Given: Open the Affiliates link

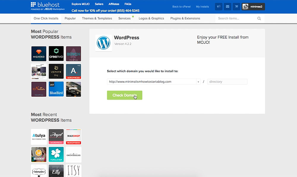Looking at the screenshot, I should coord(114,4).
